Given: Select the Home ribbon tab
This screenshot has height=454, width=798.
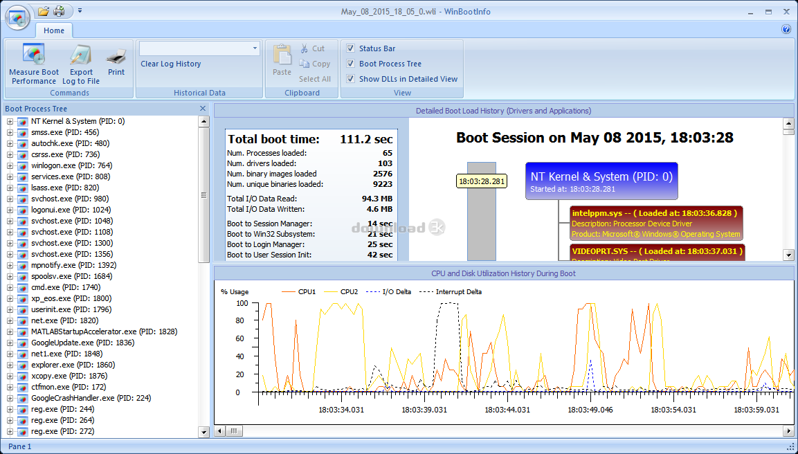Looking at the screenshot, I should tap(54, 30).
